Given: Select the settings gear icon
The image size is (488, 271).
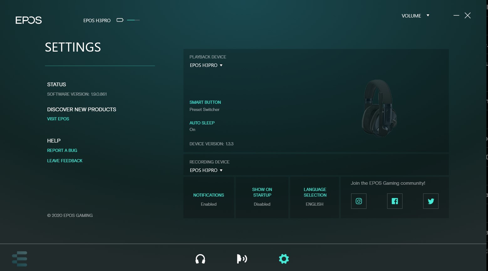Looking at the screenshot, I should 284,259.
